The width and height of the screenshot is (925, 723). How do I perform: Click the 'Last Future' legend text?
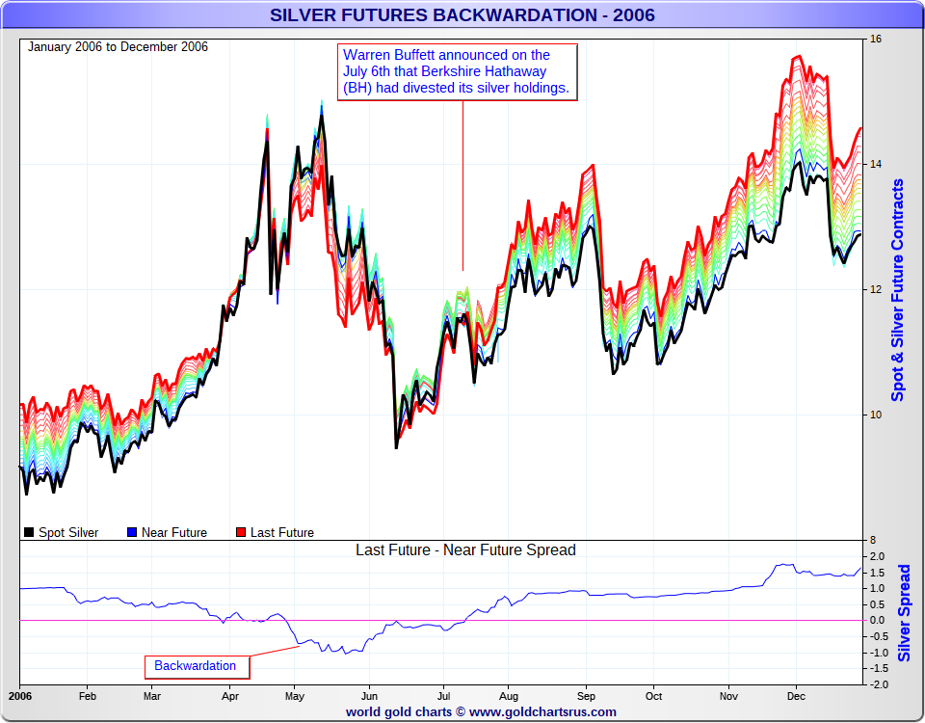282,532
